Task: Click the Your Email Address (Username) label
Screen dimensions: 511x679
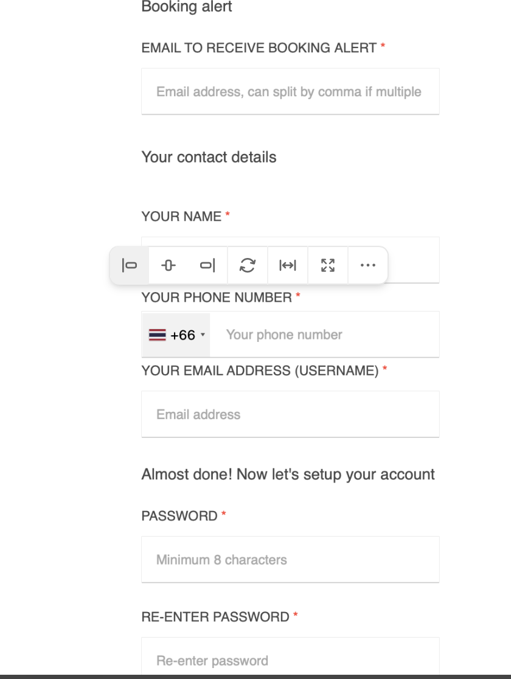Action: [x=260, y=371]
